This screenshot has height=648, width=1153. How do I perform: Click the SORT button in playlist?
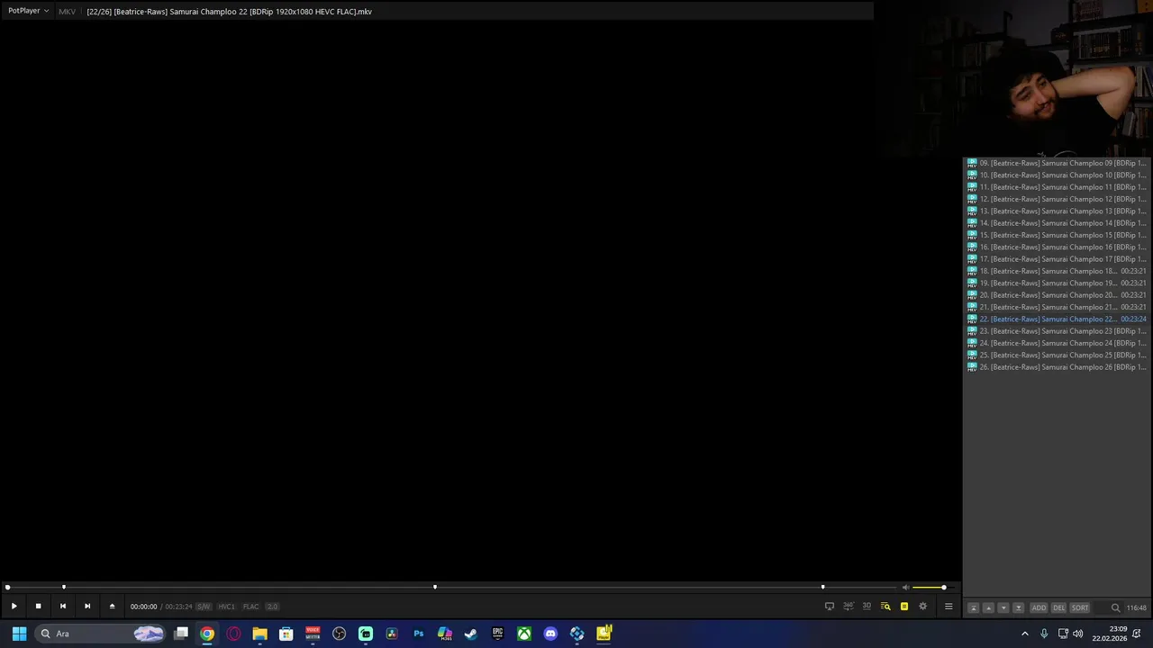1080,608
